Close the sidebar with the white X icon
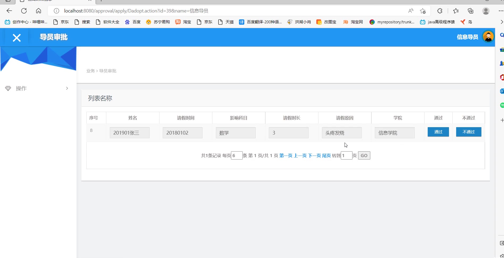 [x=17, y=38]
